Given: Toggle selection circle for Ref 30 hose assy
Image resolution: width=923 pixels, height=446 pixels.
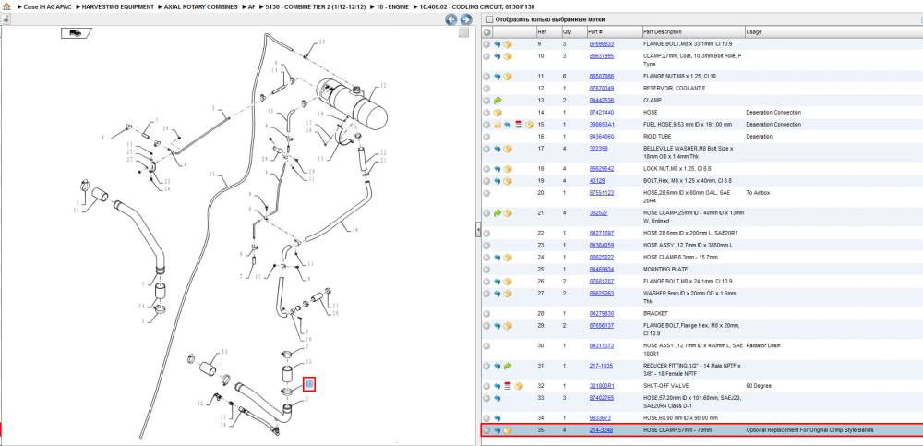Looking at the screenshot, I should 486,345.
